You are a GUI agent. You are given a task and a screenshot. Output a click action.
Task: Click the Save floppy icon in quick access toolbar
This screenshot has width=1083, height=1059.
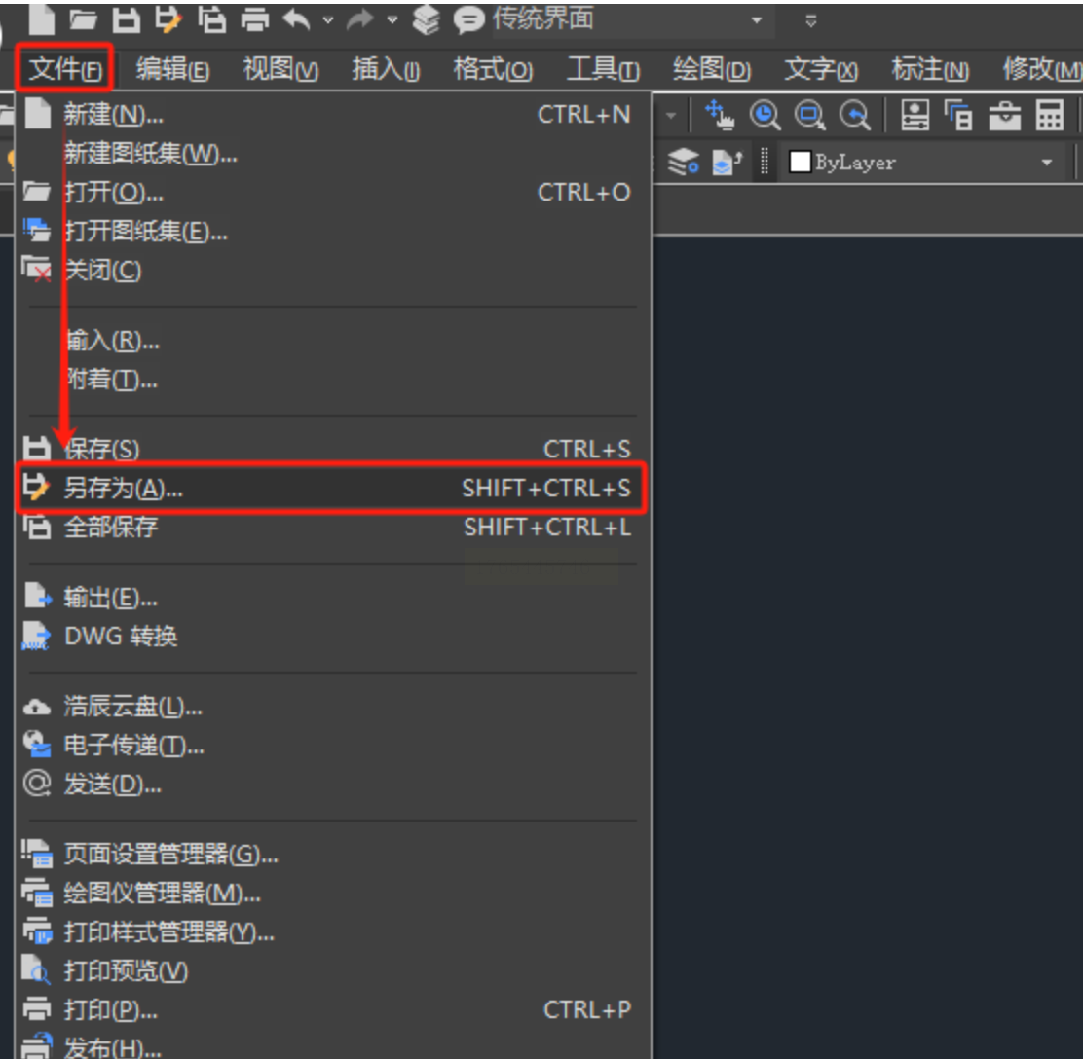[126, 19]
